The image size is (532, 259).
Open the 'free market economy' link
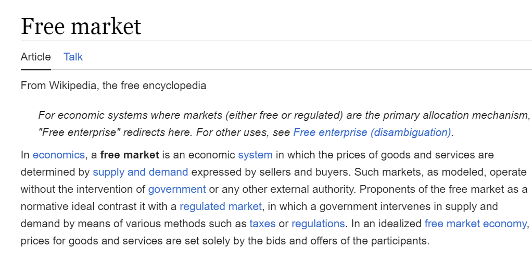(475, 224)
